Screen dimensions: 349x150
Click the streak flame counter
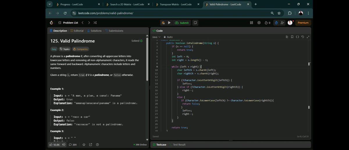[267, 23]
